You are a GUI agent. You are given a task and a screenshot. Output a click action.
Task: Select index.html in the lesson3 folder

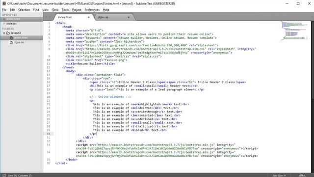click(21, 38)
